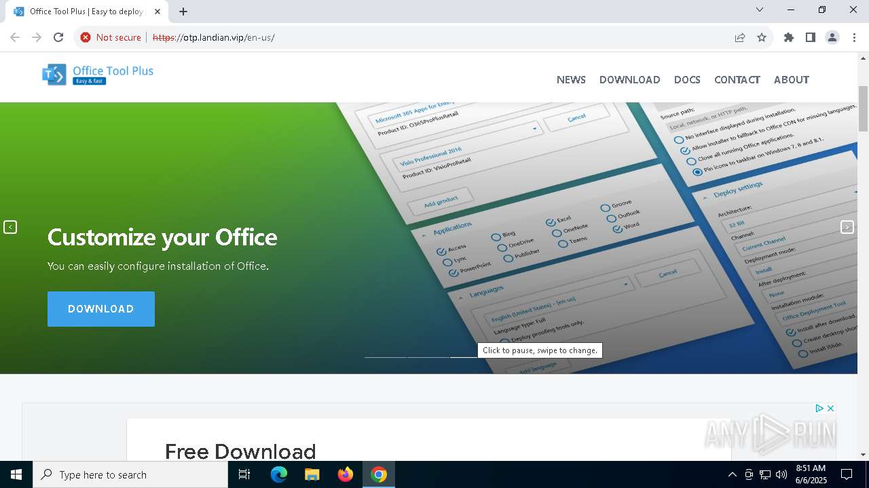Click the Customize your Office heading
This screenshot has height=488, width=869.
pyautogui.click(x=162, y=237)
